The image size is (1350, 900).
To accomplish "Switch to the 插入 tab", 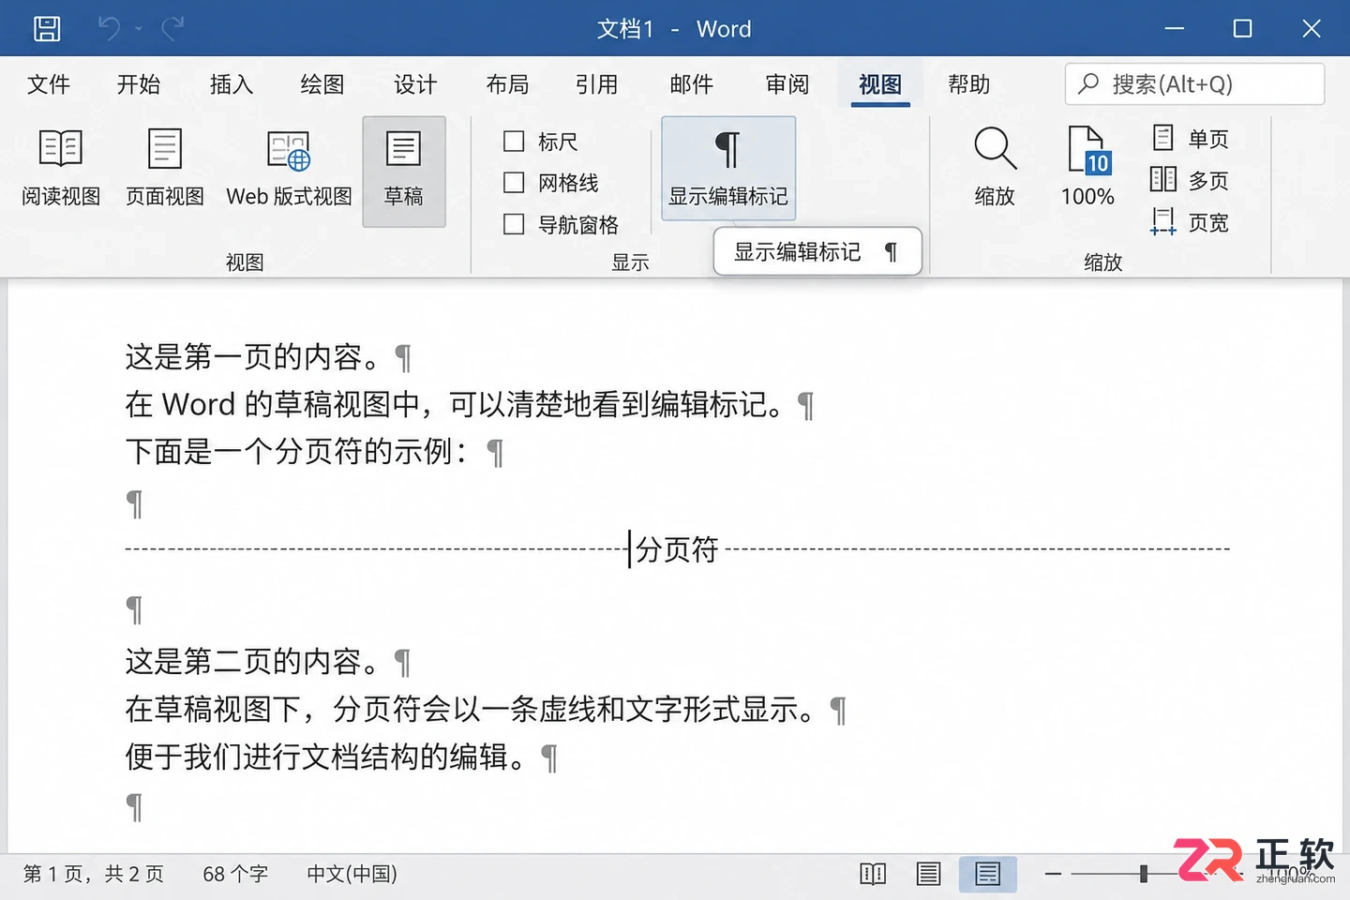I will click(232, 84).
